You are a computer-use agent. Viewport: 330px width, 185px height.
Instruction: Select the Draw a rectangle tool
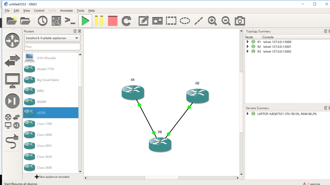[x=171, y=21]
